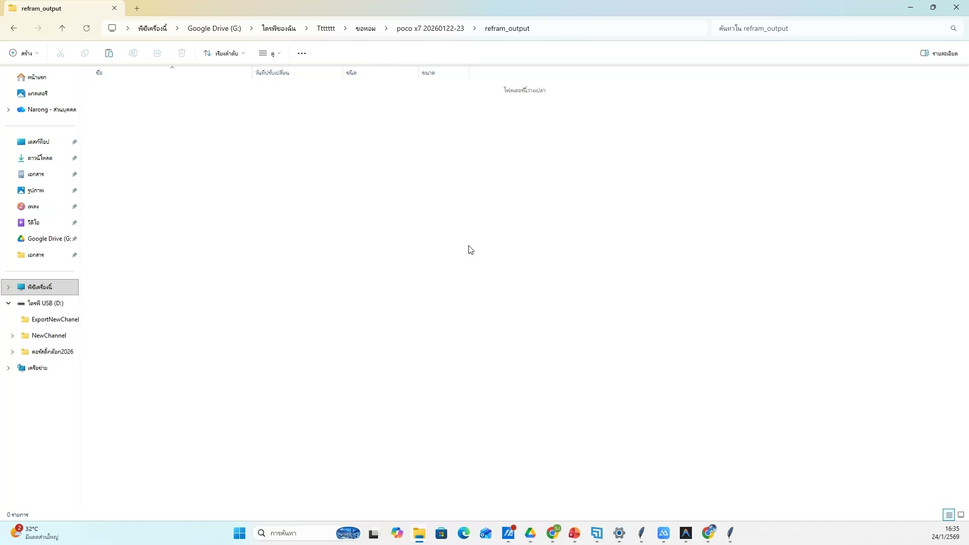The width and height of the screenshot is (969, 545).
Task: Open Home in navigation pane
Action: pos(36,77)
